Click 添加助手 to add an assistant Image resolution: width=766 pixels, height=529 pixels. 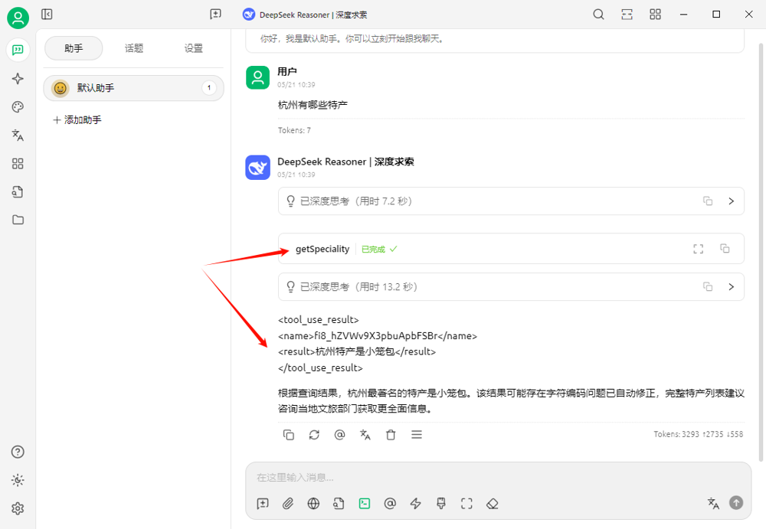[x=77, y=120]
